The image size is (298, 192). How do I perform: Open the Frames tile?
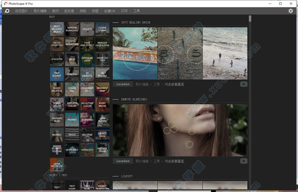pyautogui.click(x=72, y=120)
